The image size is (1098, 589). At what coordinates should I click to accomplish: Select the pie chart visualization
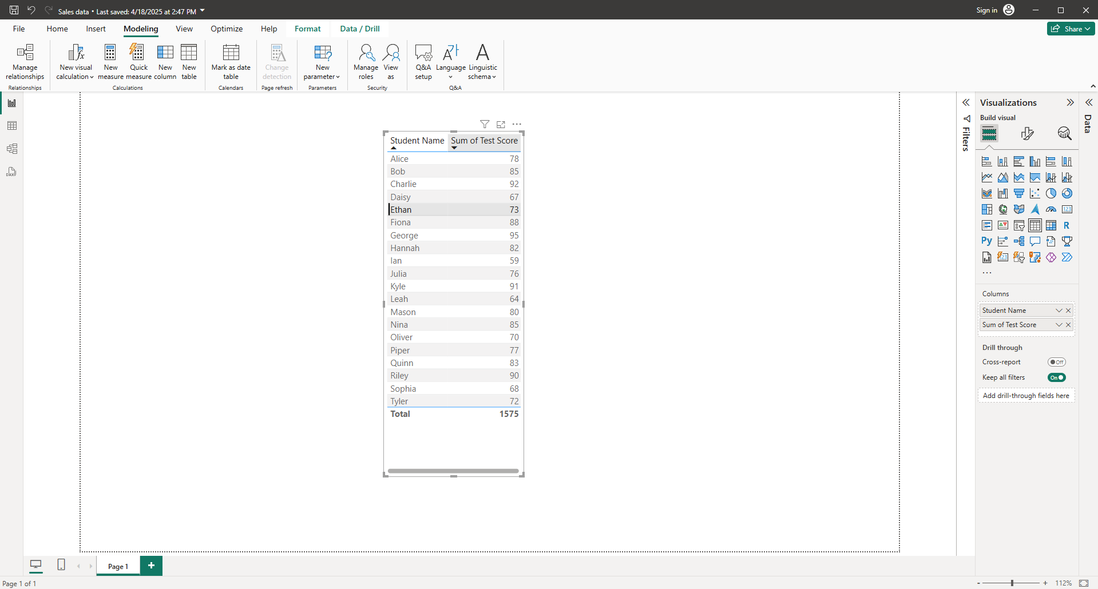tap(1051, 193)
